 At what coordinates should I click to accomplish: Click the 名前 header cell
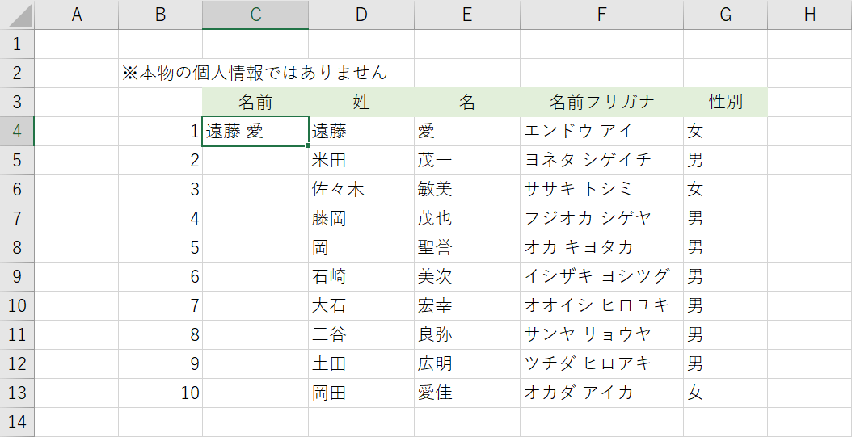tap(255, 102)
